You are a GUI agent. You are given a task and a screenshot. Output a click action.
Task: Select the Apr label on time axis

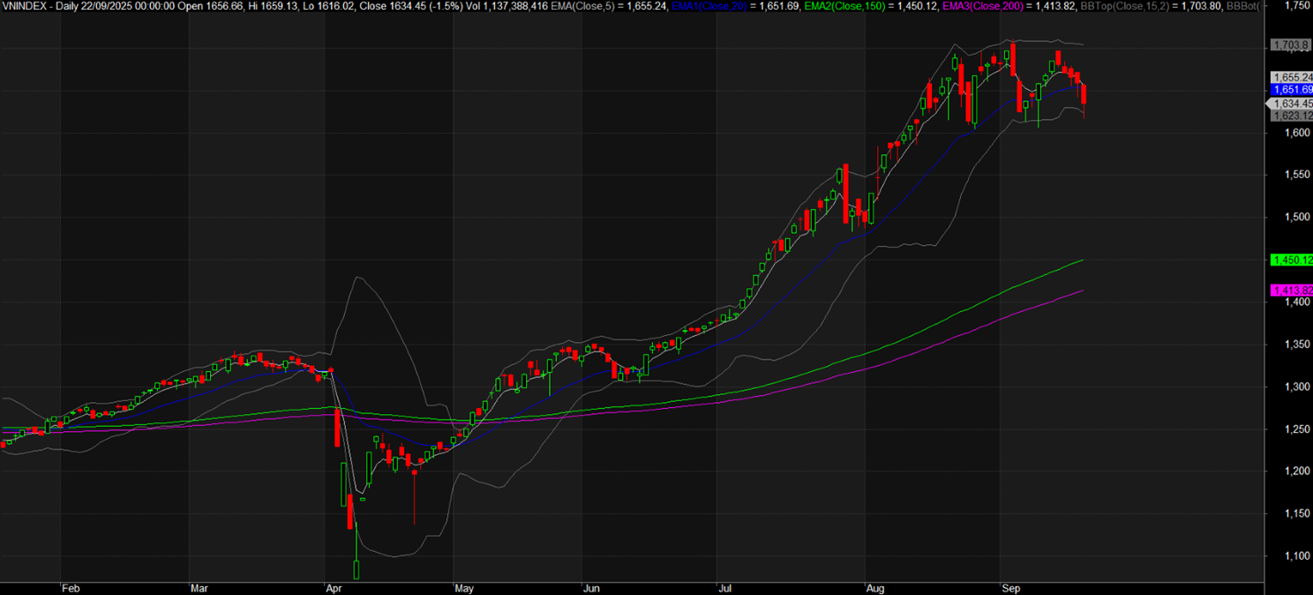tap(334, 588)
